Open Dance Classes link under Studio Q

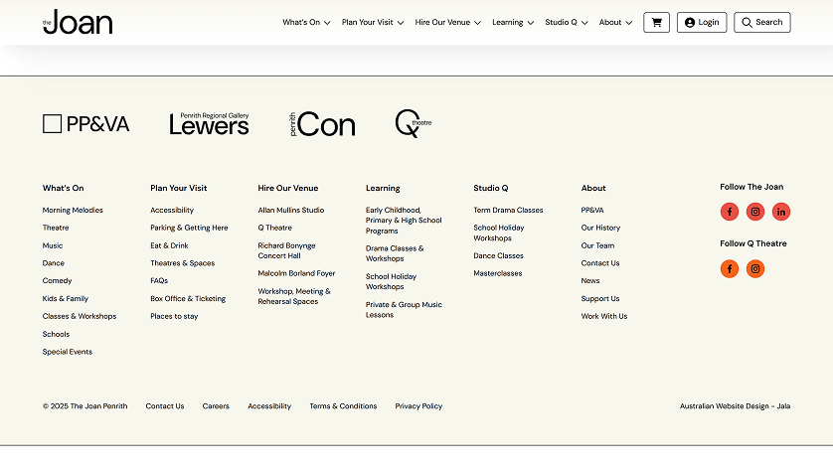coord(498,255)
